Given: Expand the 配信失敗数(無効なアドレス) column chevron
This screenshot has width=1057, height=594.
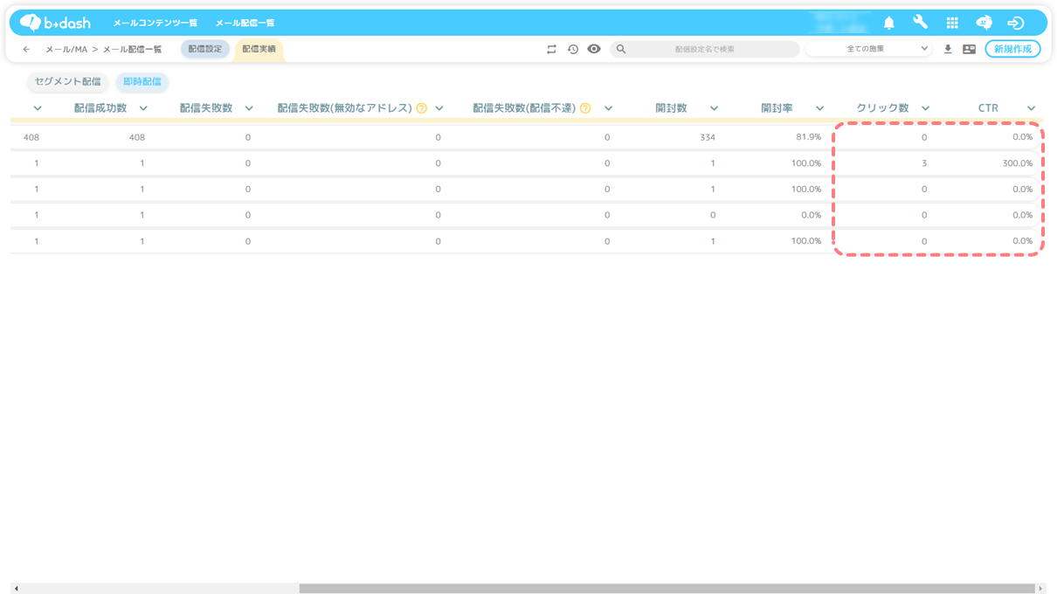Looking at the screenshot, I should 439,108.
